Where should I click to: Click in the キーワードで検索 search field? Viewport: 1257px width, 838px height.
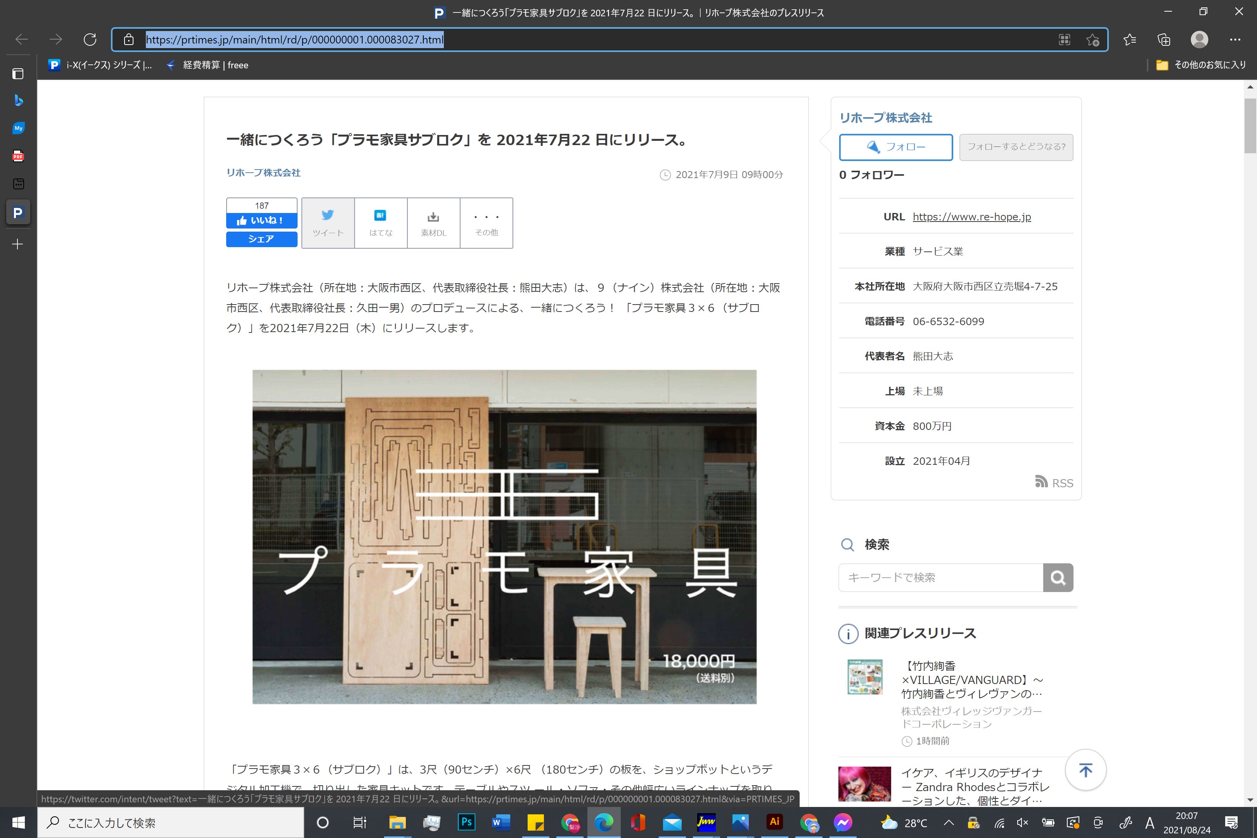click(x=940, y=577)
